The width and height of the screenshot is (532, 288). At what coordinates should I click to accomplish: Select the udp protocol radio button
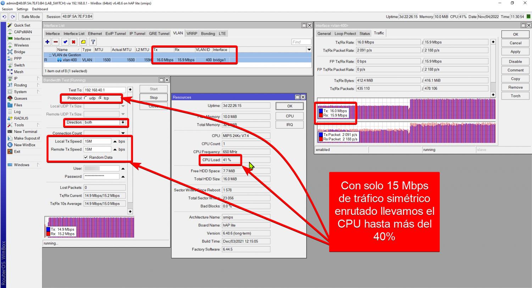click(86, 98)
